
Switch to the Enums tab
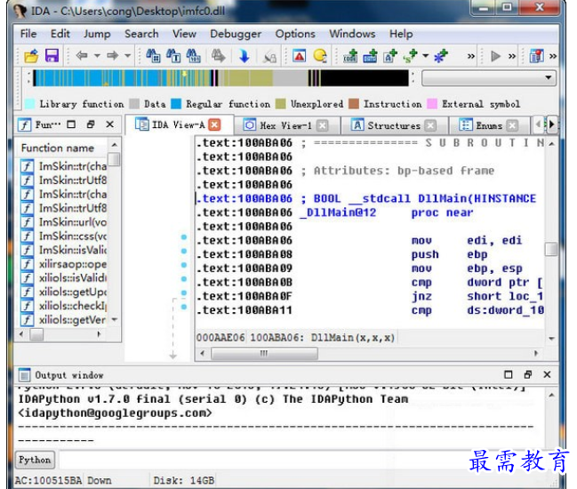(489, 125)
